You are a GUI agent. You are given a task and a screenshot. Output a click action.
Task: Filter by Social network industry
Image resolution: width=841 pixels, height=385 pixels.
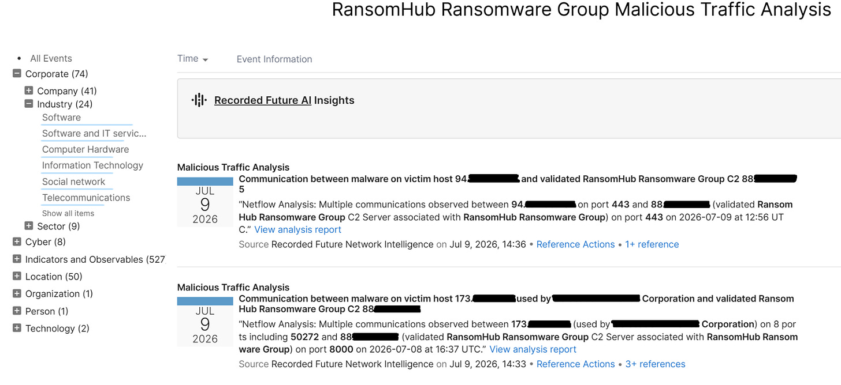coord(73,182)
